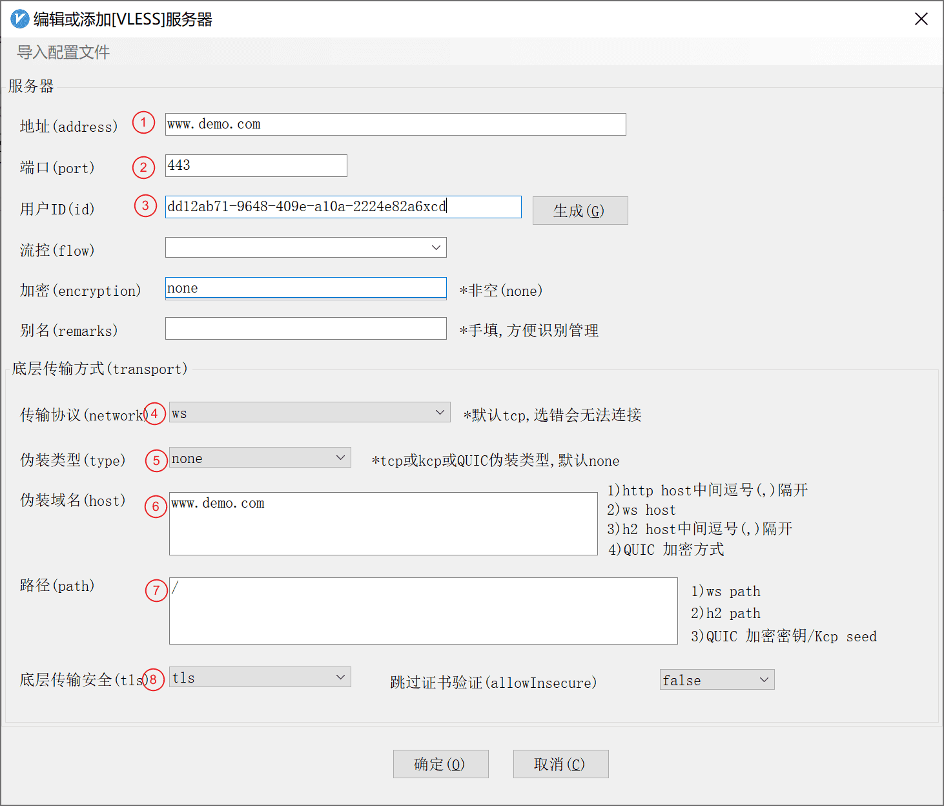Click the 生成(G) generate UUID button
The width and height of the screenshot is (944, 806).
tap(579, 210)
